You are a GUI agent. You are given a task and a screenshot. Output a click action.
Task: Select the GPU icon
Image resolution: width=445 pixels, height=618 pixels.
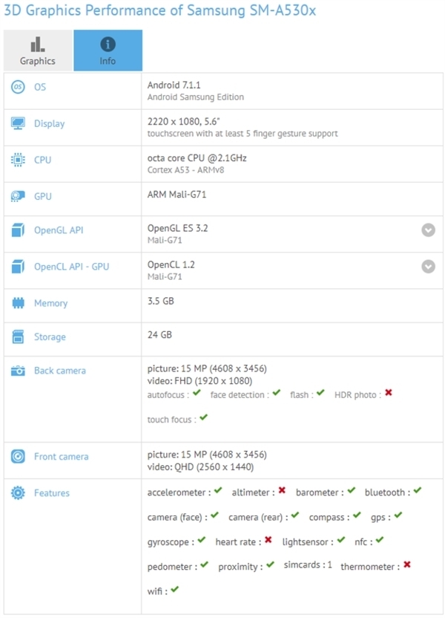16,196
